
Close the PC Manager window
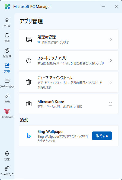coord(116,7)
